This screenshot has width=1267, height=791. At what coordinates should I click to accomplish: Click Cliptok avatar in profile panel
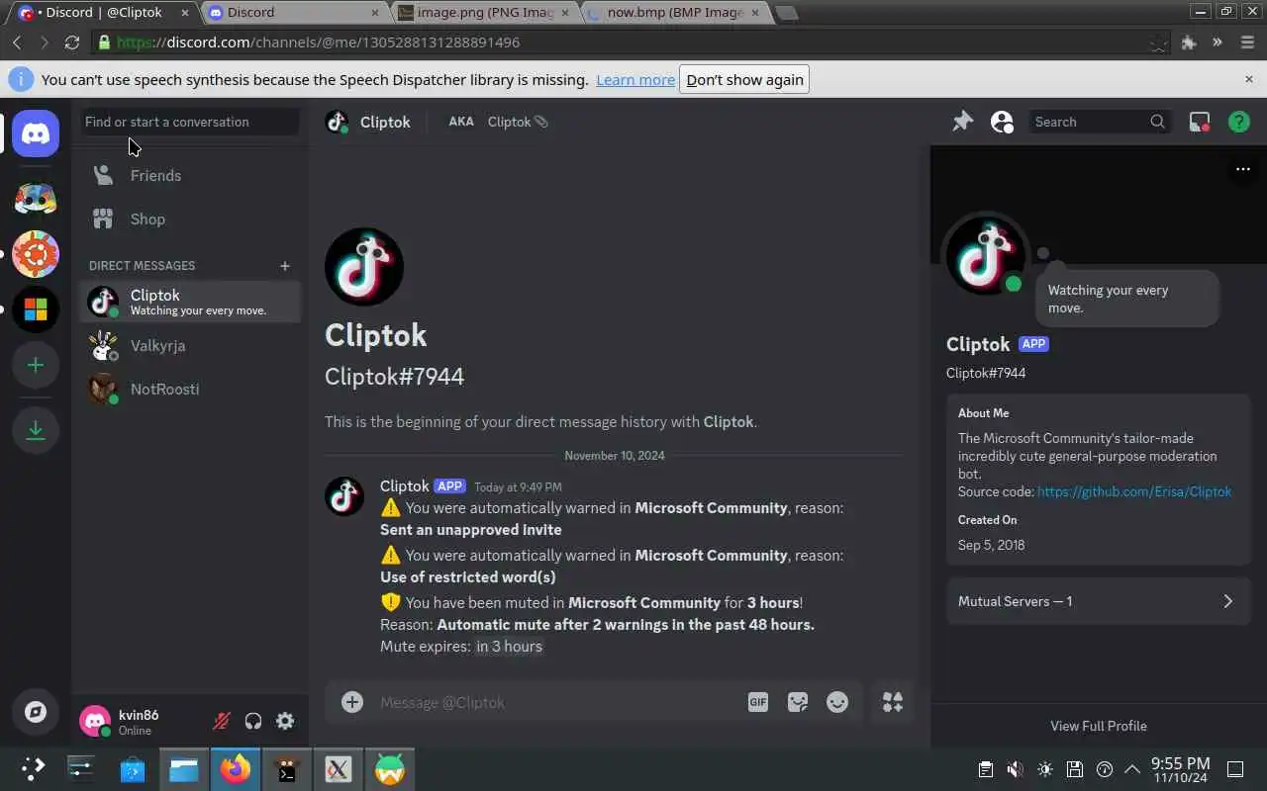point(985,254)
